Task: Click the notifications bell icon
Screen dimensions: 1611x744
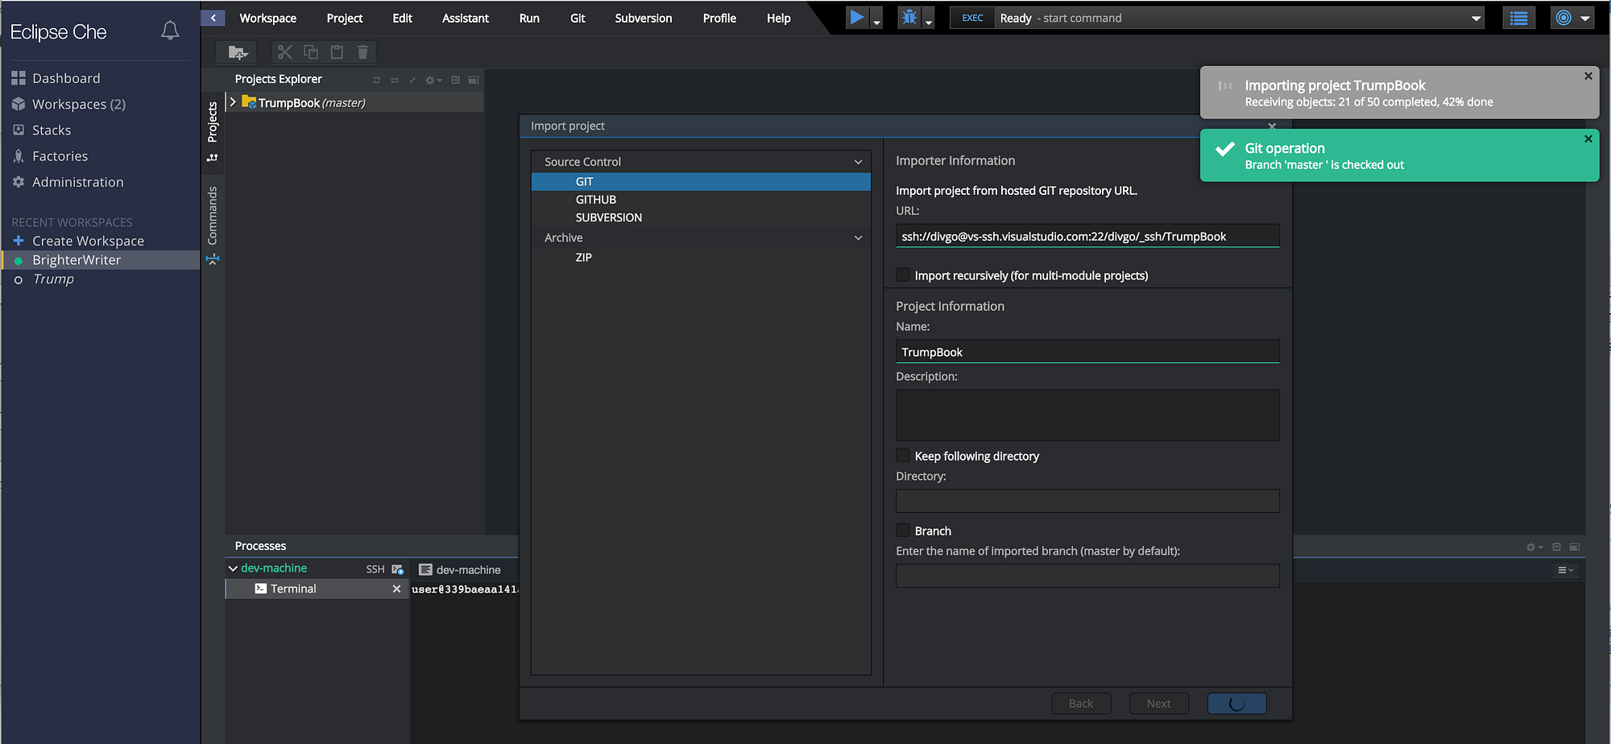Action: [x=170, y=31]
